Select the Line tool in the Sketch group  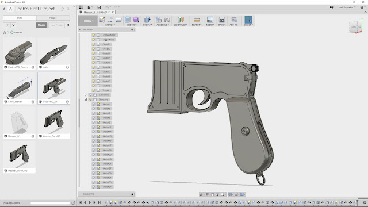point(110,20)
